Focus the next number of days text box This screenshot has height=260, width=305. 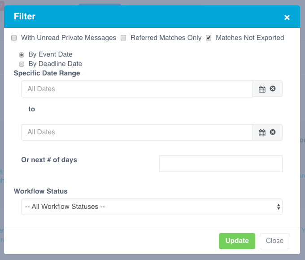221,164
